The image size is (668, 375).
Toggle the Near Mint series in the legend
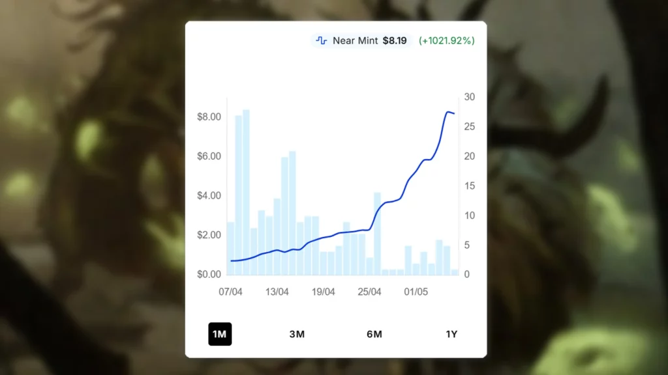tap(356, 40)
